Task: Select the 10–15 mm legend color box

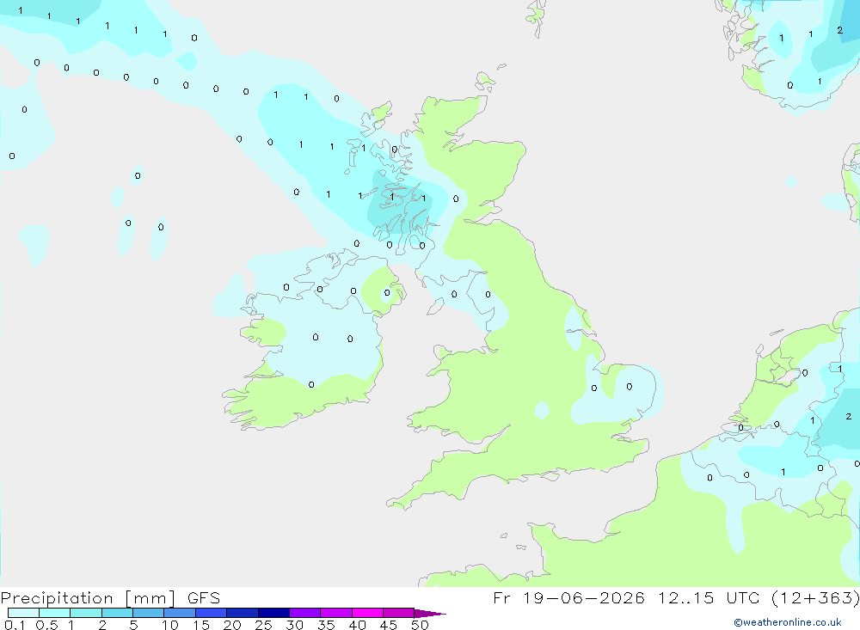Action: (180, 613)
